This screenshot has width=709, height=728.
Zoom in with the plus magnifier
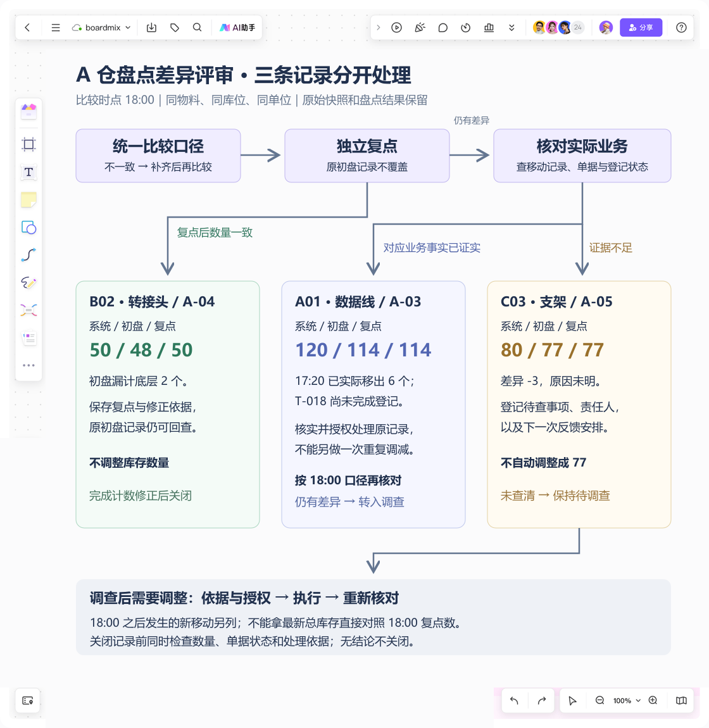653,700
